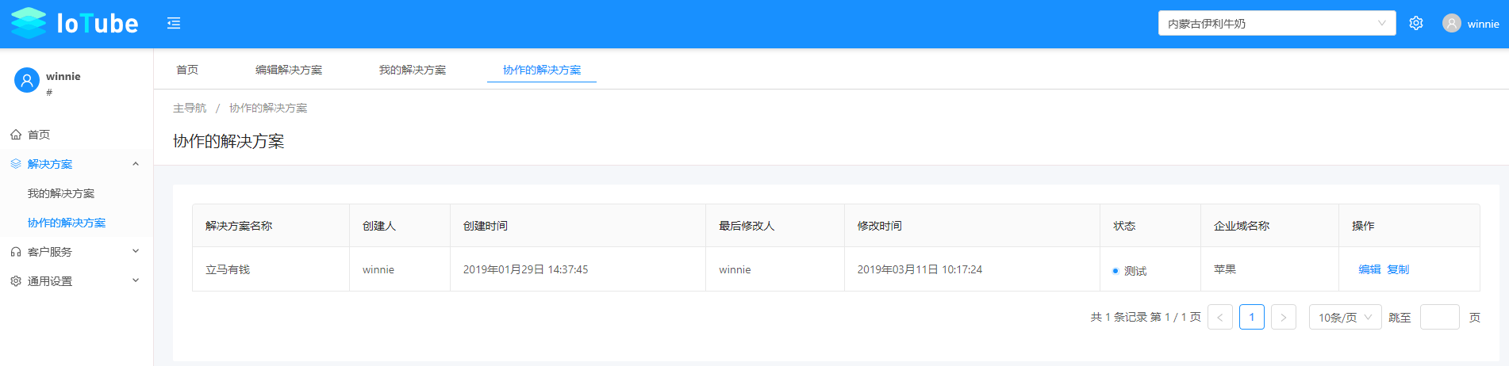Click the IoTube logo
The height and width of the screenshot is (366, 1509).
[75, 23]
